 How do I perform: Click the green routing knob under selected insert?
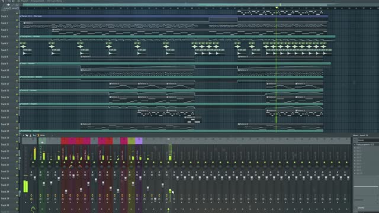[168, 209]
